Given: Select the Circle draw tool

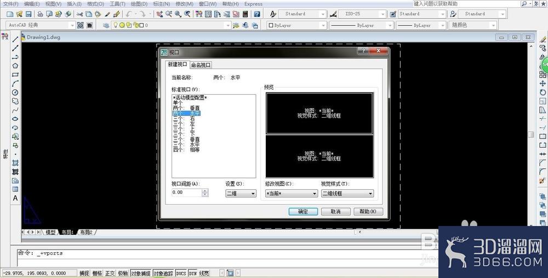Looking at the screenshot, I should 15,92.
